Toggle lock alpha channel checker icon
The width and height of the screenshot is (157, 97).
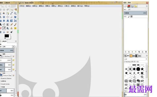(132, 16)
